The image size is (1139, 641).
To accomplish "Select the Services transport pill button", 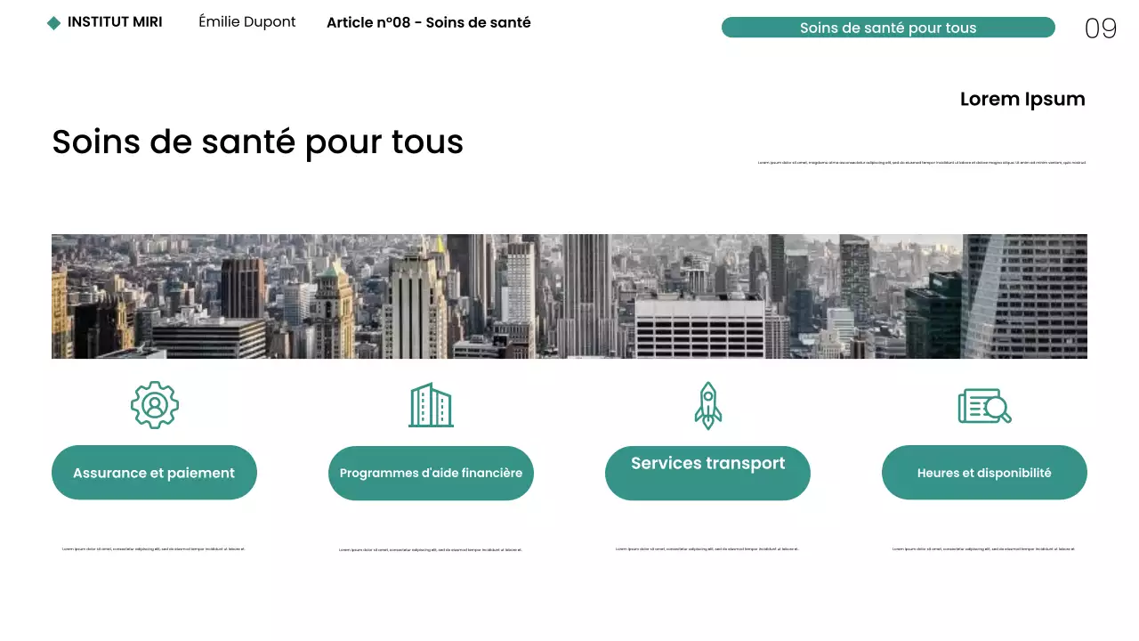I will pos(707,472).
